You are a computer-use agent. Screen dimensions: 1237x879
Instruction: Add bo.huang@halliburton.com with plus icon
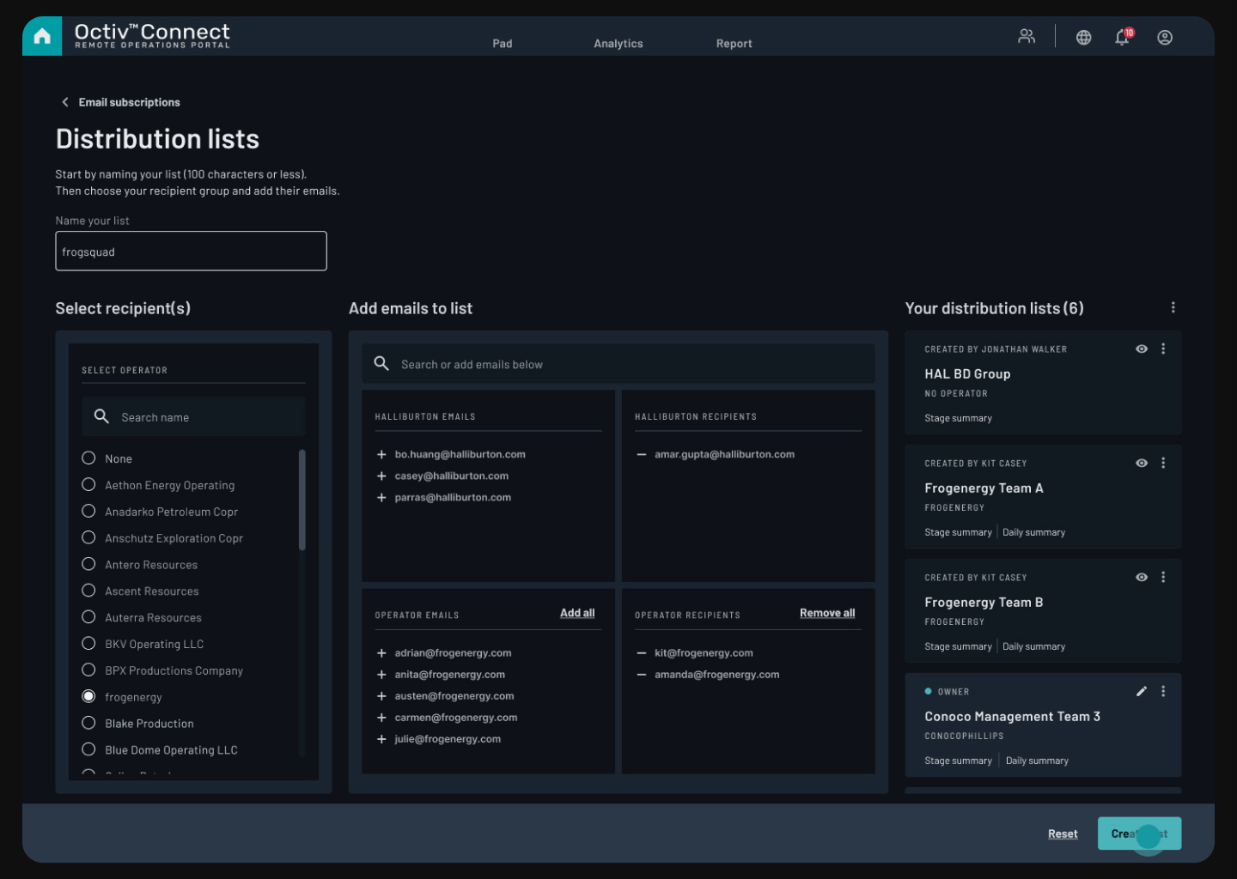tap(381, 454)
